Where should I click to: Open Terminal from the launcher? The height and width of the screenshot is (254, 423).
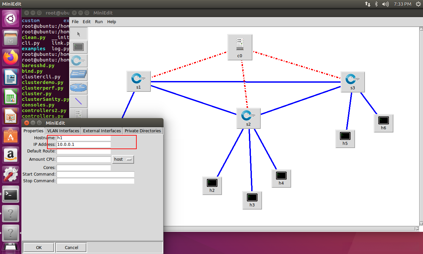point(11,194)
